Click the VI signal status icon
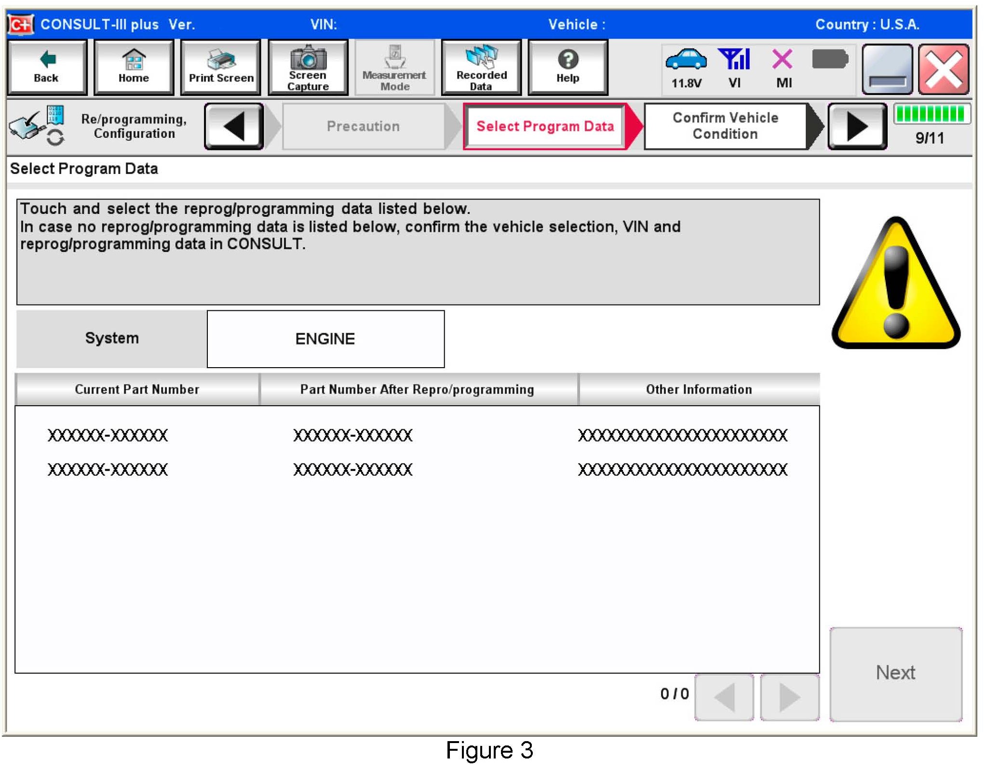The height and width of the screenshot is (771, 987). [734, 60]
